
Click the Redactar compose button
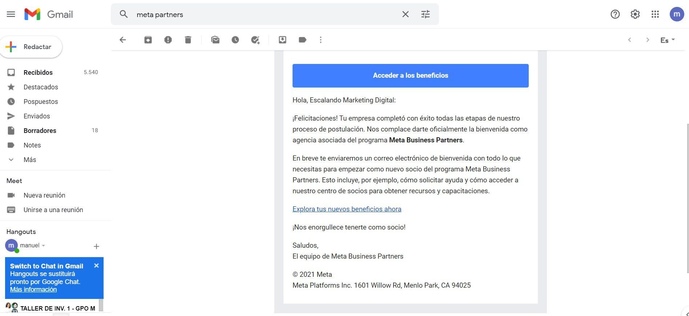[x=31, y=47]
